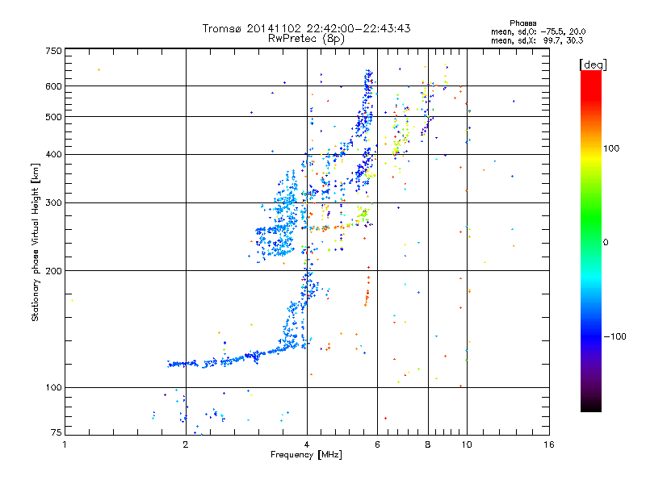This screenshot has height=484, width=646.
Task: Click the 'mean, sd,O: -75.5, 20.0' statistic
Action: click(x=538, y=31)
